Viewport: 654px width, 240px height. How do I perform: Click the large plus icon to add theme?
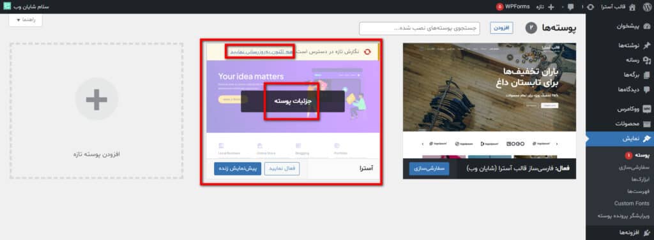pos(96,99)
